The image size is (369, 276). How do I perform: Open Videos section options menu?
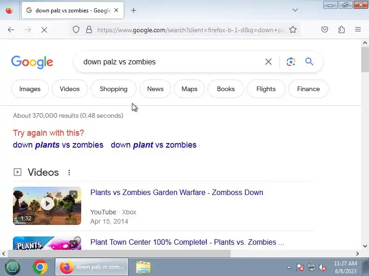pos(69,172)
